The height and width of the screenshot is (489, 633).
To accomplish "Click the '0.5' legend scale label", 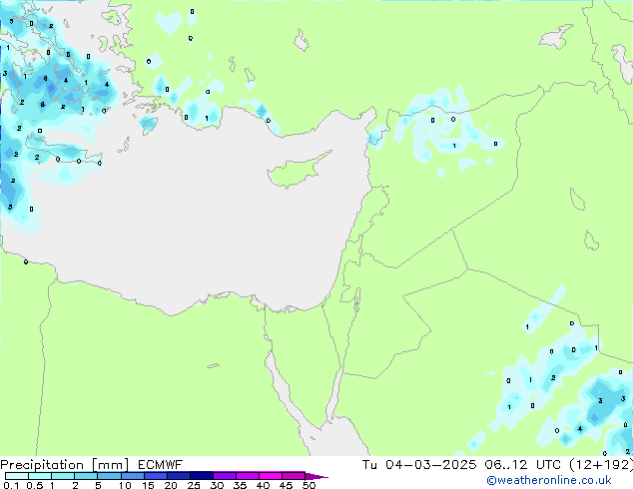I will [35, 485].
